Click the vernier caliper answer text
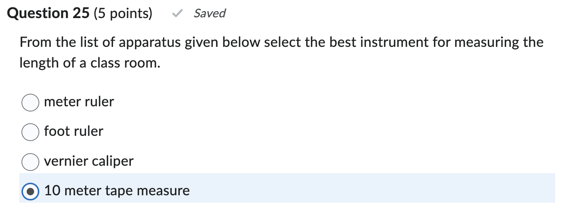 [x=89, y=161]
